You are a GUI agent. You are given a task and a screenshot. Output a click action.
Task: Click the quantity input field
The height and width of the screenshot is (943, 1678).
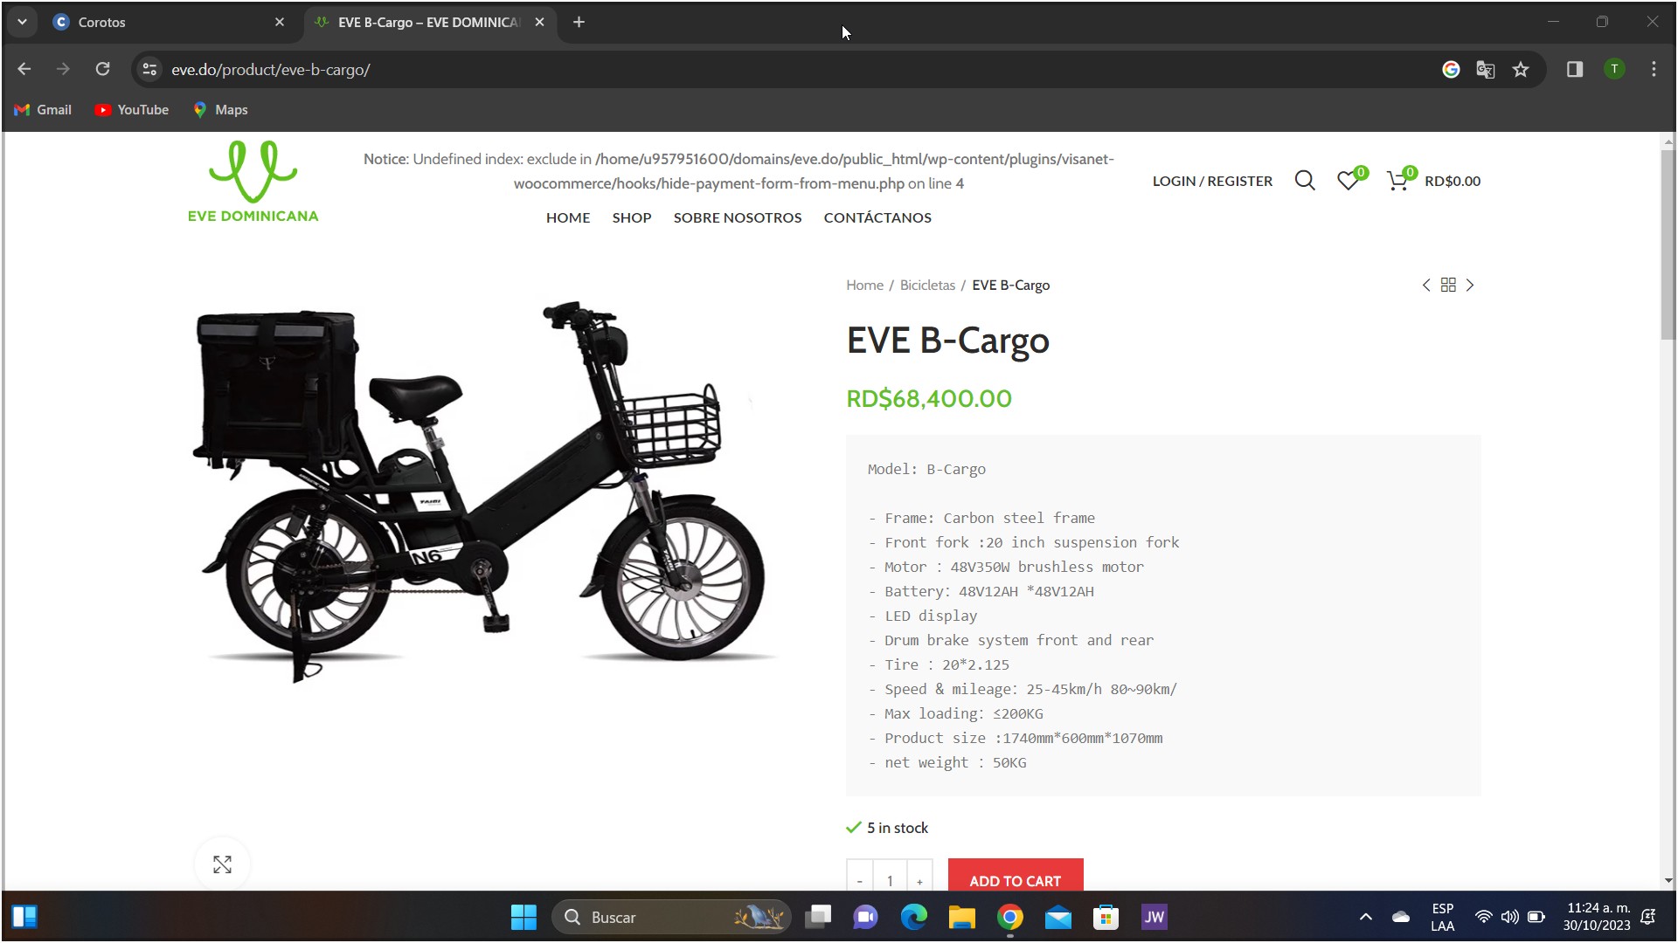coord(890,877)
